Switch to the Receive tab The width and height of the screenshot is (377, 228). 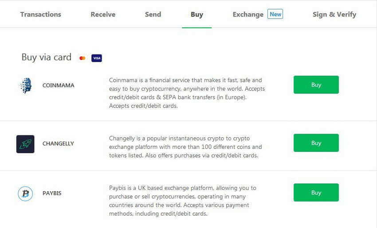103,15
